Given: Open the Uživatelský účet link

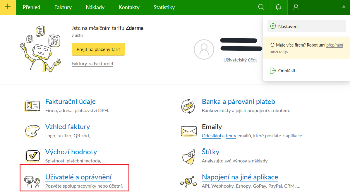Looking at the screenshot, I should pos(240,60).
